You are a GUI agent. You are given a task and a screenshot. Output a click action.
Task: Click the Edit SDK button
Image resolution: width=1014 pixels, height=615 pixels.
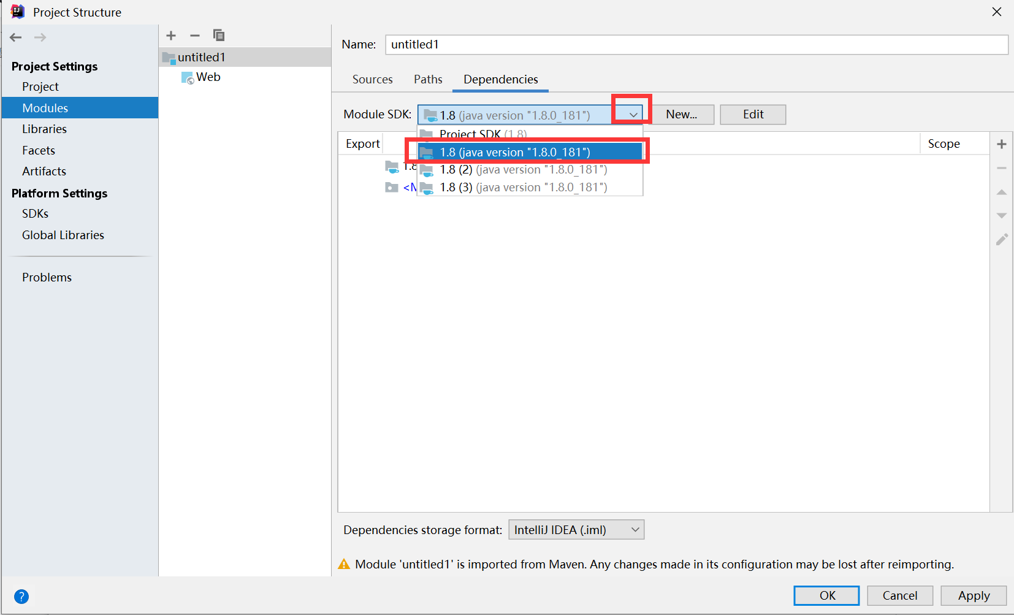pos(753,115)
